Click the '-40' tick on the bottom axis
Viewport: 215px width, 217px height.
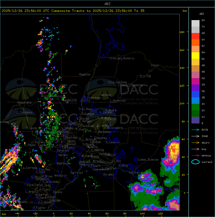(17, 214)
